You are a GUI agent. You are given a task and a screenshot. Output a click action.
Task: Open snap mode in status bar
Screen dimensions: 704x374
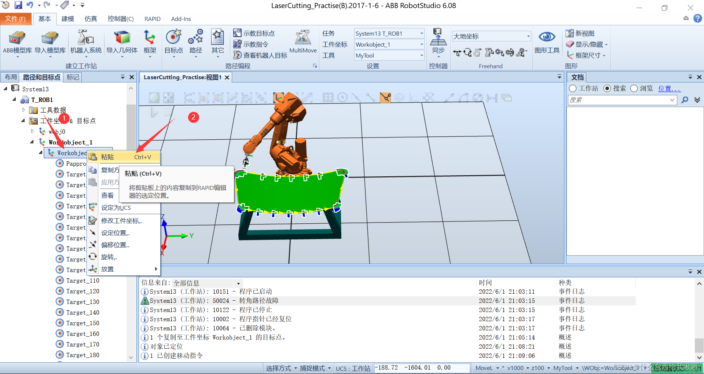tap(315, 368)
